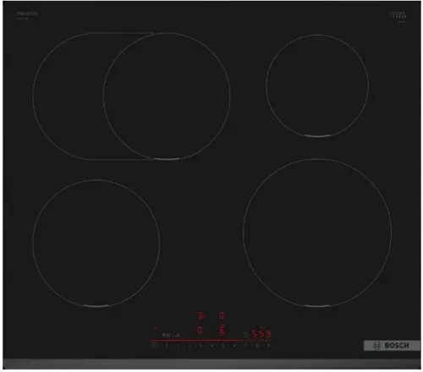The width and height of the screenshot is (423, 372).
Task: Select front-right zone display showing 6
Action: 222,330
